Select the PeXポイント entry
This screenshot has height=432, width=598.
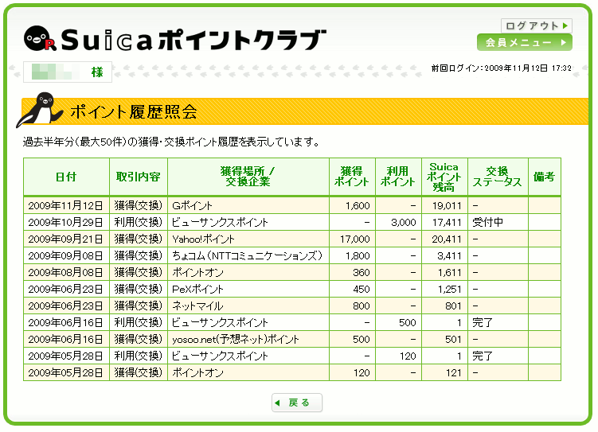coord(197,290)
